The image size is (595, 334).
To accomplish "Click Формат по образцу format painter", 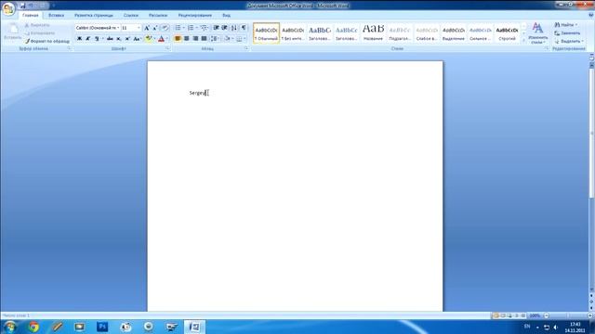I will point(47,41).
